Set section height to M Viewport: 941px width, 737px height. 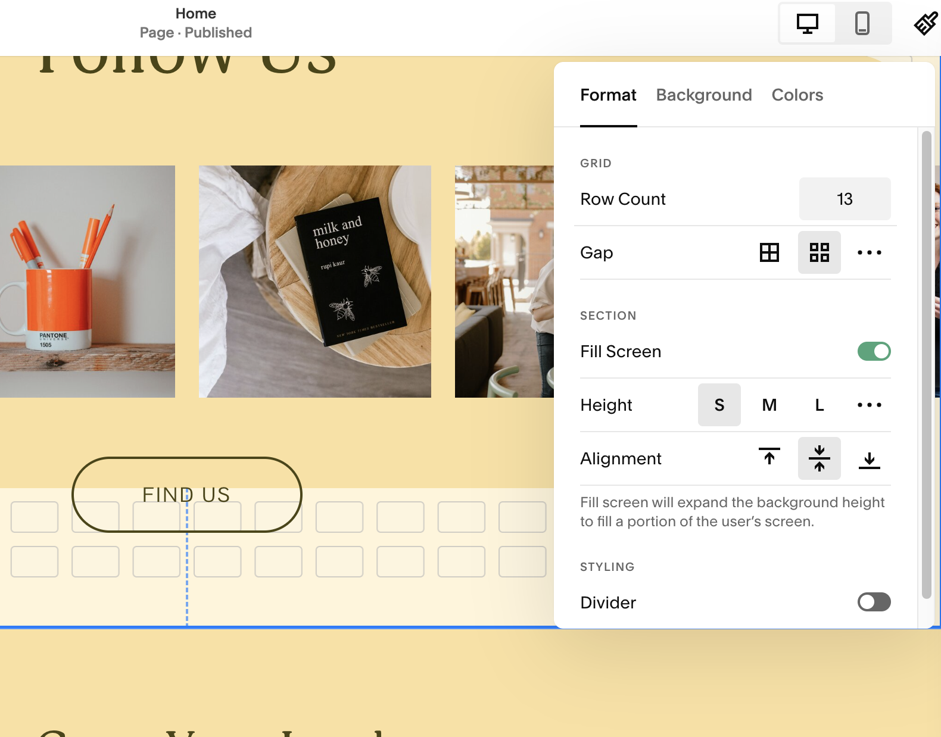[x=769, y=405]
